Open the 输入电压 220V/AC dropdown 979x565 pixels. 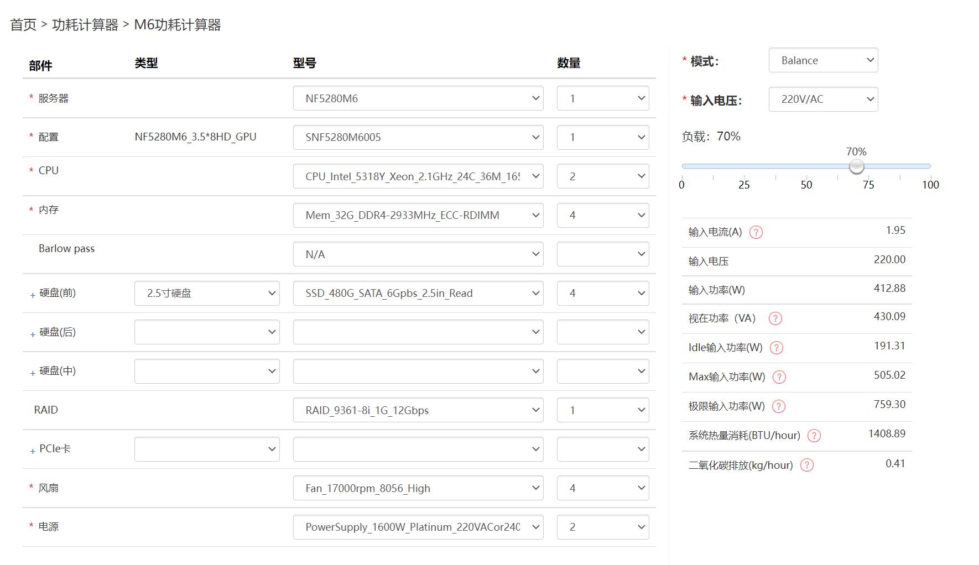823,100
